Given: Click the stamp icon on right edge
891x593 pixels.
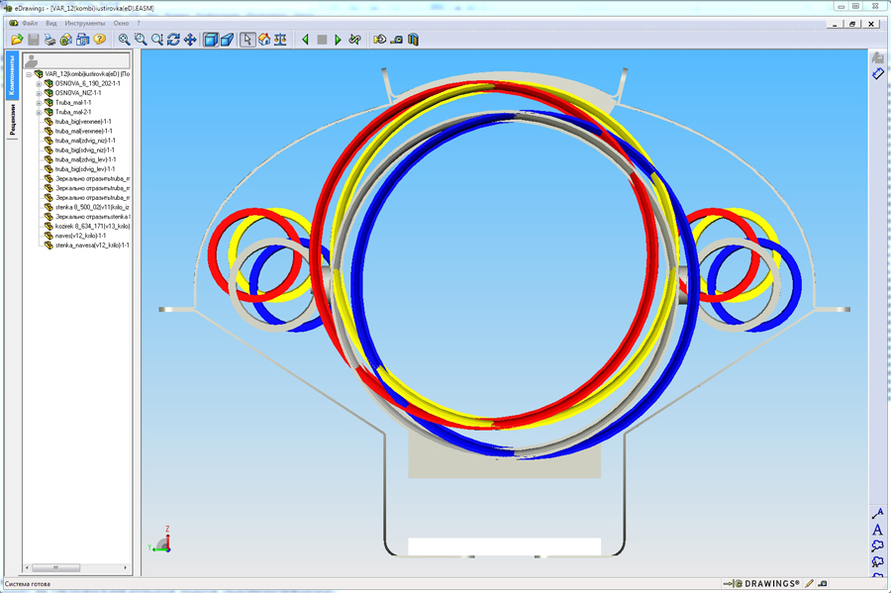Looking at the screenshot, I should [877, 58].
